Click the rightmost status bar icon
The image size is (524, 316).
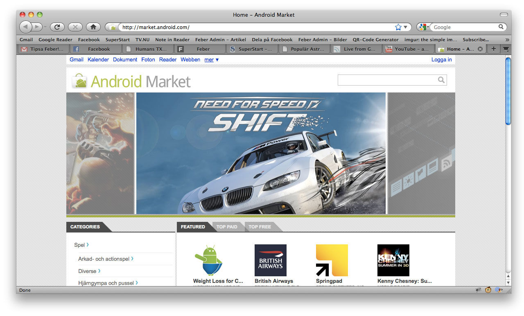(499, 290)
